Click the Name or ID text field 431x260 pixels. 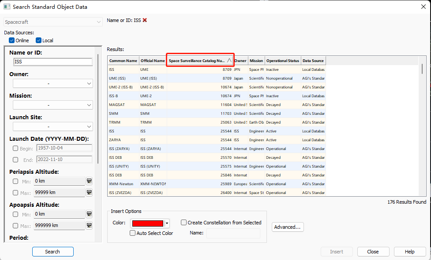(52, 62)
